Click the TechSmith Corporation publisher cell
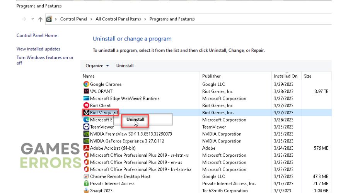 point(225,191)
